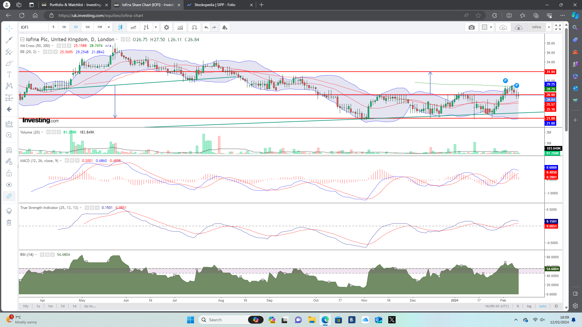
Task: Open the zoom in magnifier tool
Action: (x=9, y=135)
